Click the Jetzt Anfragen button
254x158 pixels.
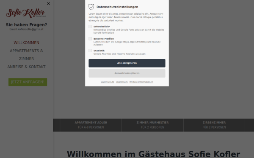point(28,82)
